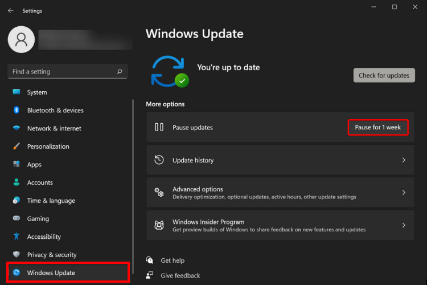Open Update history text
This screenshot has width=427, height=285.
tap(193, 160)
